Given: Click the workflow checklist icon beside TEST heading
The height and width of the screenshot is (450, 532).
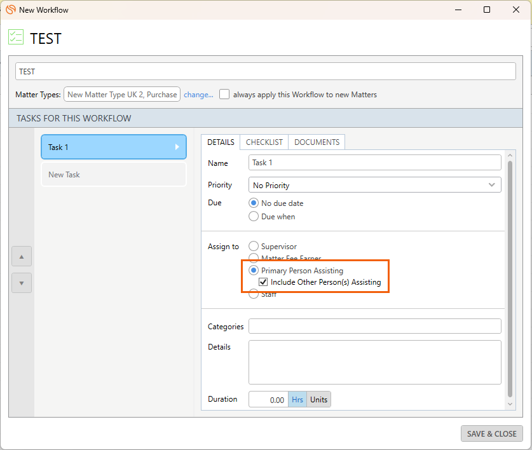Looking at the screenshot, I should click(16, 37).
